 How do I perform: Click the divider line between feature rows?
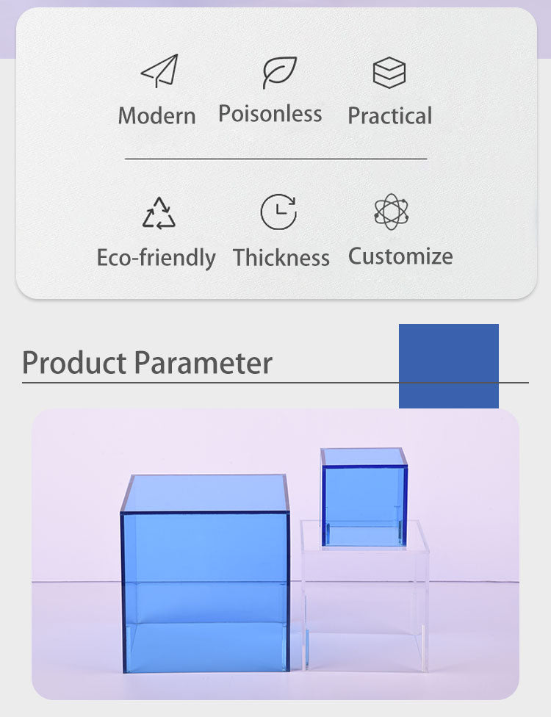tap(275, 159)
